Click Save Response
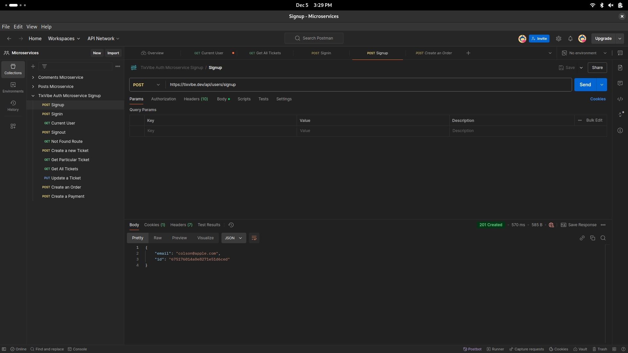The height and width of the screenshot is (353, 628). click(x=579, y=225)
